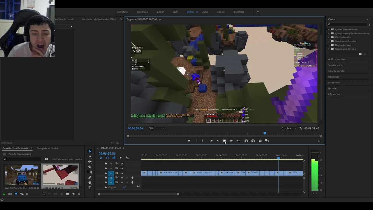
Task: Expand the Ajustes preestablecidos folder
Action: pyautogui.click(x=328, y=29)
